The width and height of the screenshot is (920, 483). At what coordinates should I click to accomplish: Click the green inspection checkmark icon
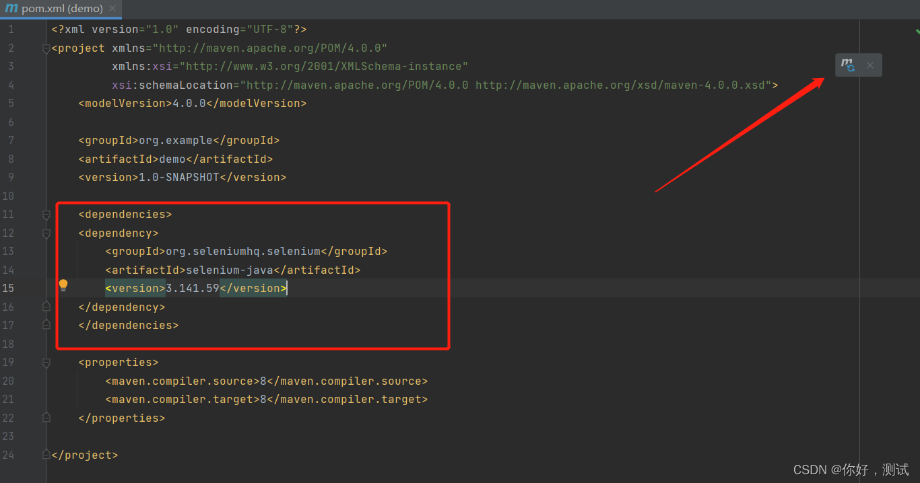pos(917,30)
